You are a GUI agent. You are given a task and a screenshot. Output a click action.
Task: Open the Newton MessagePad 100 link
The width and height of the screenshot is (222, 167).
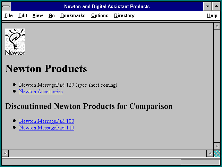46,121
